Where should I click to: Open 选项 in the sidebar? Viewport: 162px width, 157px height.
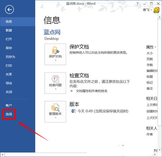(x=9, y=114)
